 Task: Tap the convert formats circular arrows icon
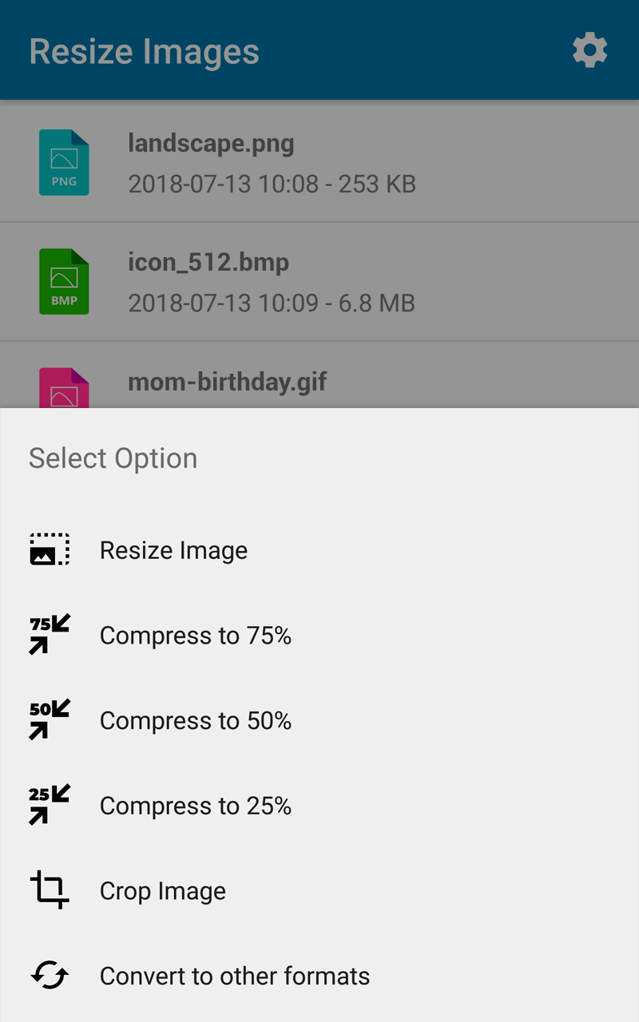50,976
